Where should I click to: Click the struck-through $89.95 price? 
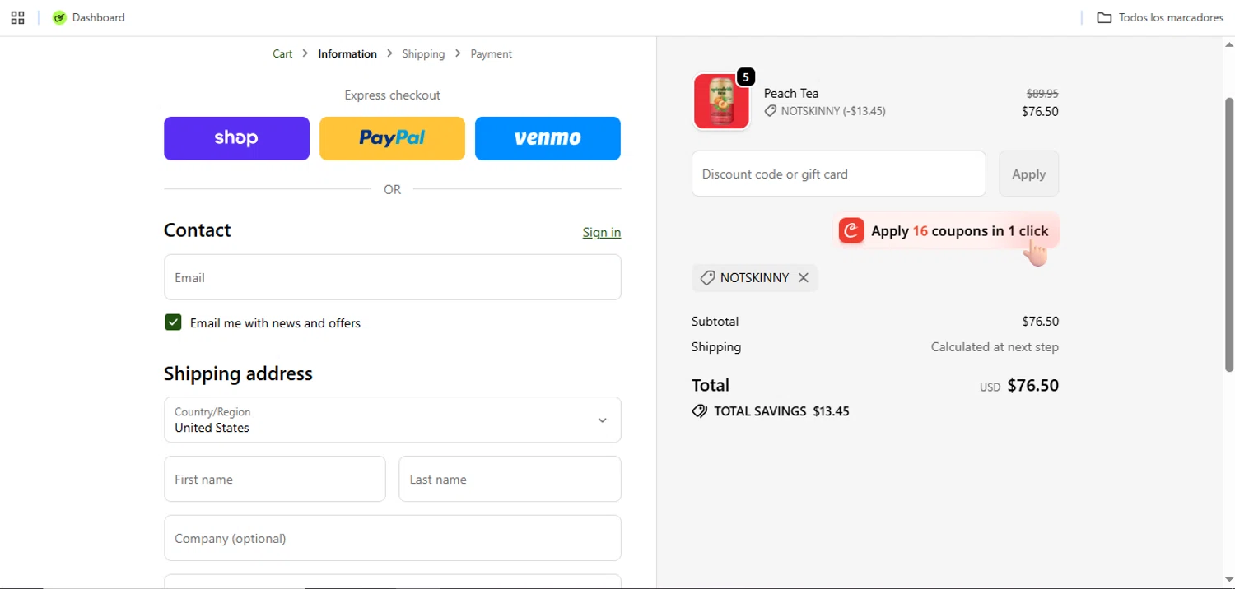(1042, 94)
